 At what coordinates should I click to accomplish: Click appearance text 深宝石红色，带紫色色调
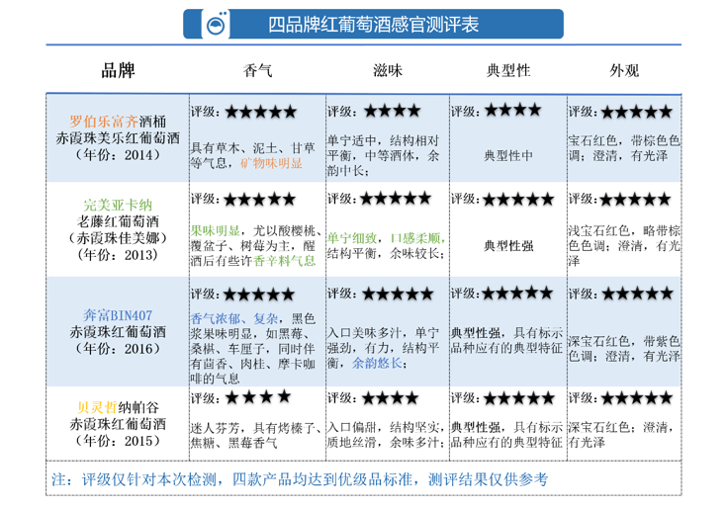coord(624,349)
